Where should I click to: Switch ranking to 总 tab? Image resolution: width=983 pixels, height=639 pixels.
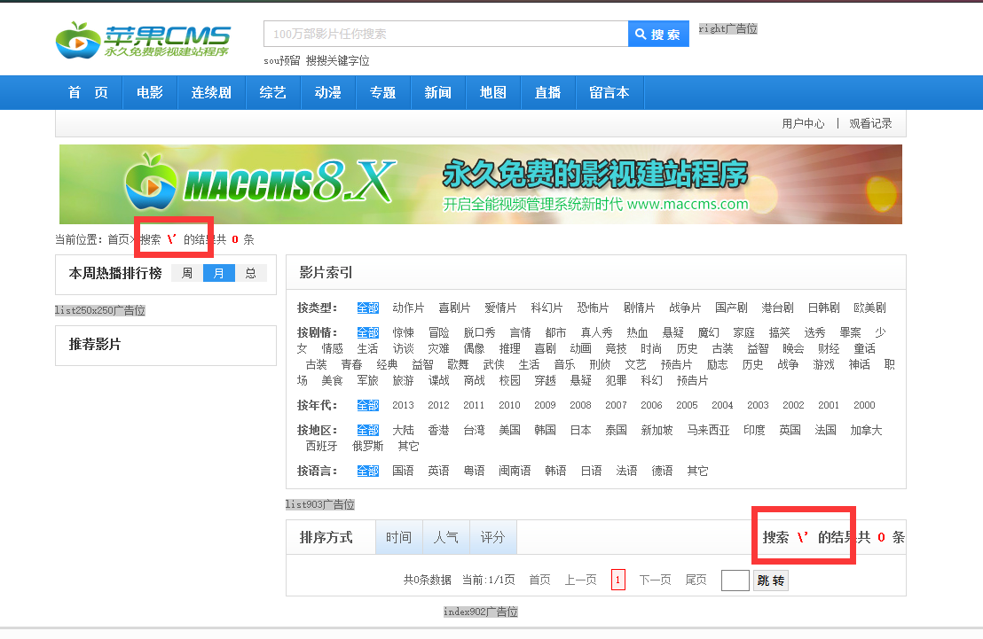251,273
